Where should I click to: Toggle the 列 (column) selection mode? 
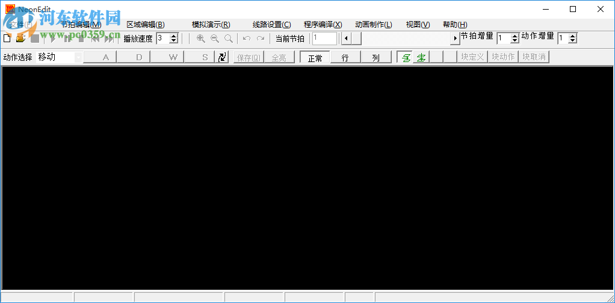pos(375,57)
